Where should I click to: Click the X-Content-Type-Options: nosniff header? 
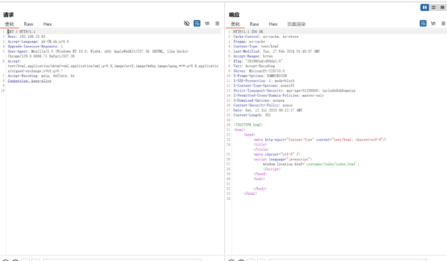click(264, 86)
